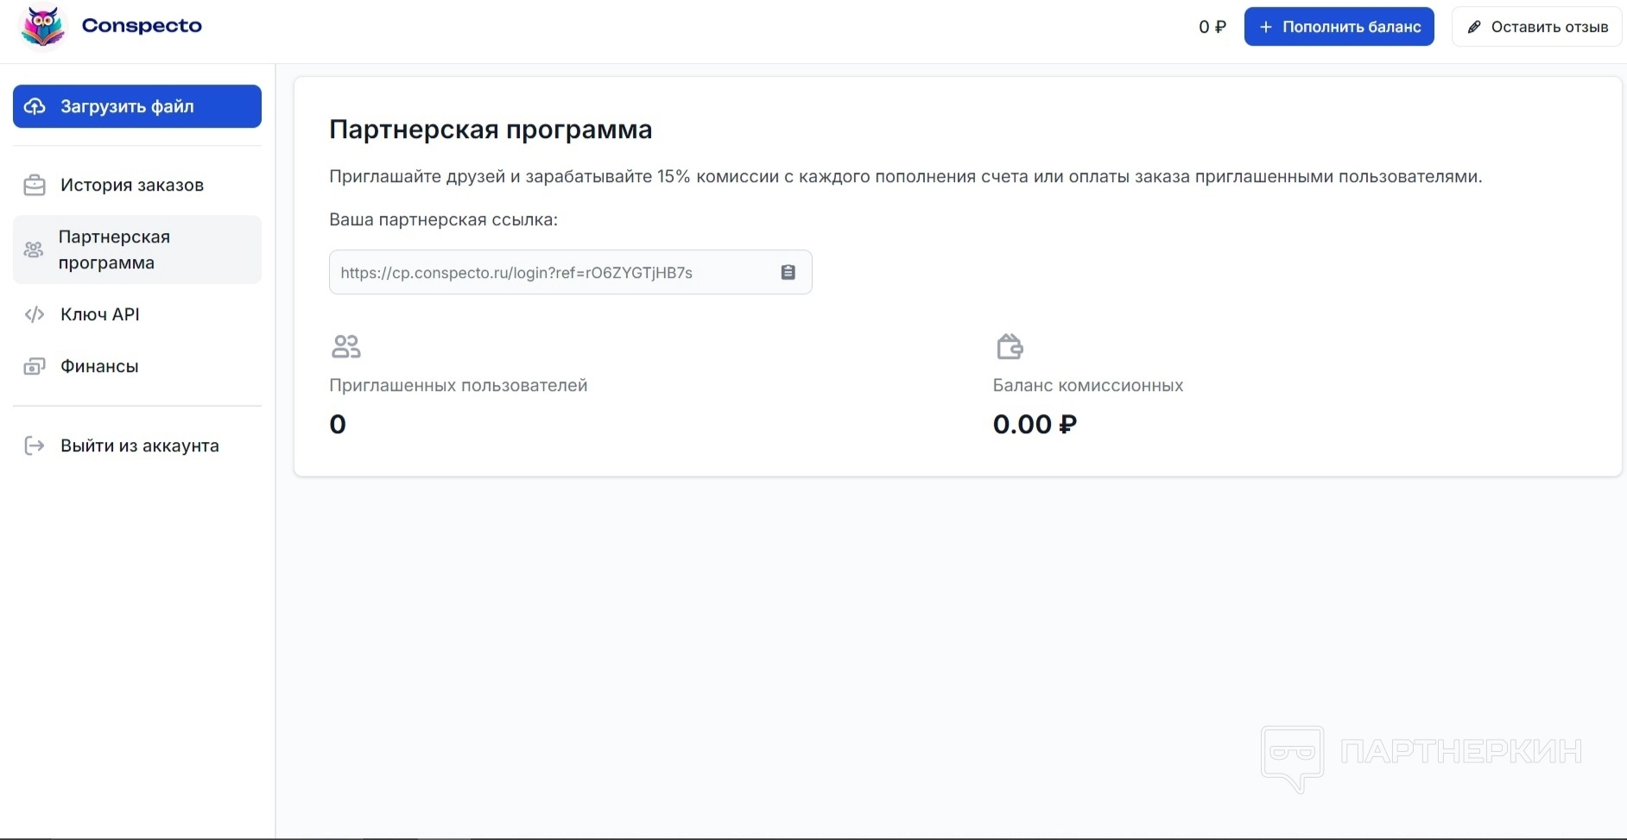Screen dimensions: 1627x840
Task: Click the Баланс комиссионных label
Action: coord(1087,385)
